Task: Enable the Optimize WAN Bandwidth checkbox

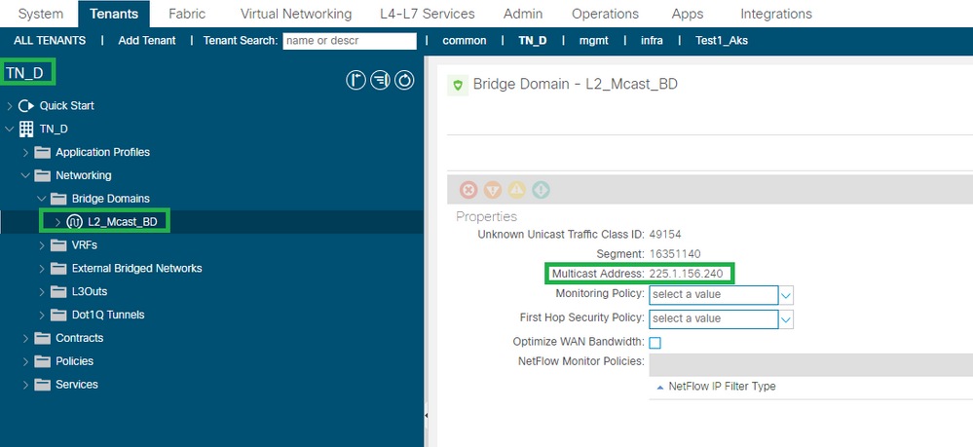Action: coord(655,343)
